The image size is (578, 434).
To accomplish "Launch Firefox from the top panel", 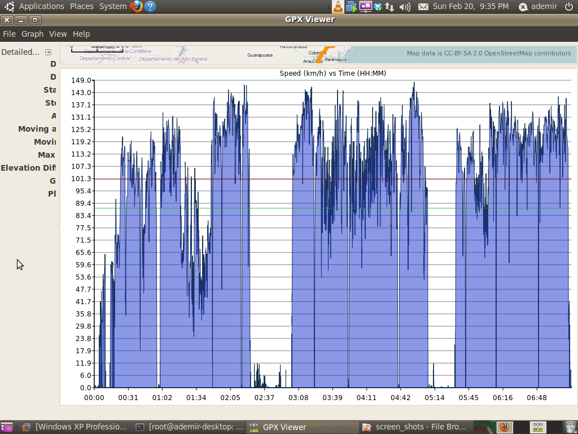I will pyautogui.click(x=136, y=7).
